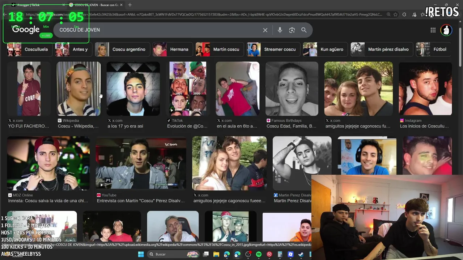Open Google Lens image search
The height and width of the screenshot is (260, 463).
(x=292, y=30)
